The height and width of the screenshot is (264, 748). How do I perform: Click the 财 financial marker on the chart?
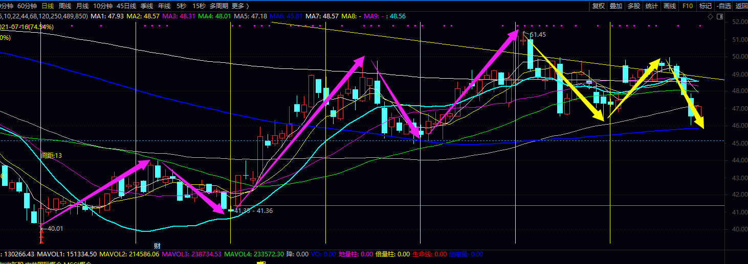point(158,246)
